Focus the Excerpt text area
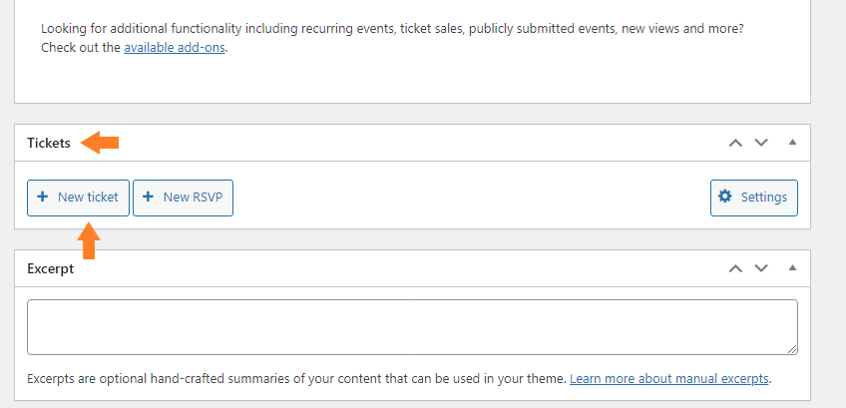This screenshot has width=846, height=408. pyautogui.click(x=412, y=327)
